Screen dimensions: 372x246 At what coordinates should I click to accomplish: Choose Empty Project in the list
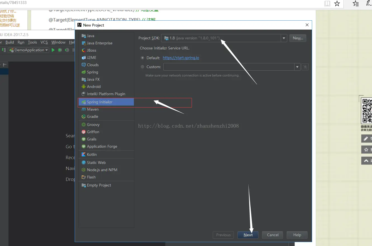click(106, 185)
